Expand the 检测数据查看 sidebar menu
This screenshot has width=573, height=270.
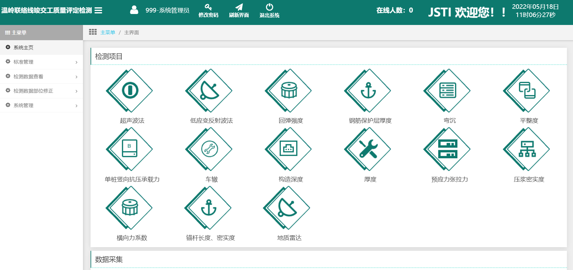(x=41, y=77)
